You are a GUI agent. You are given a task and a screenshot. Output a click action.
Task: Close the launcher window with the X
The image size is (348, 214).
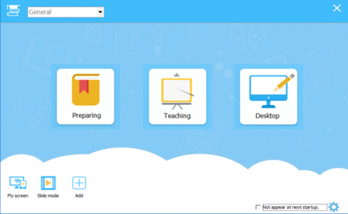[x=337, y=8]
